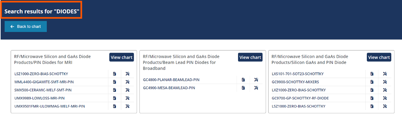Open the MML4400-GIGAMITE-SMT-MRI-PIN product link
The image size is (402, 115).
(x=44, y=82)
